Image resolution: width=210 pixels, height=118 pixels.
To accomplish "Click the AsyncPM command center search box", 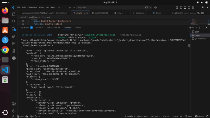I will [x=110, y=8].
